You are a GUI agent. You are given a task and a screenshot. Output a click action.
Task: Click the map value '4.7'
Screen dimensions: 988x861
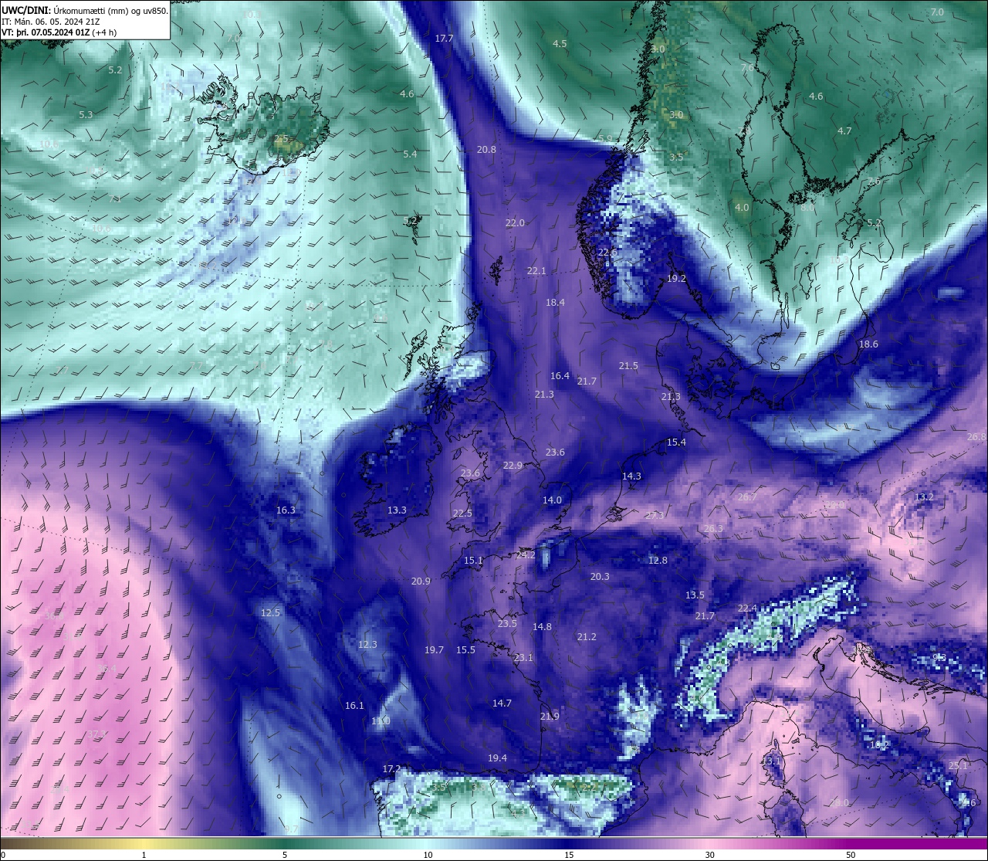tap(844, 131)
